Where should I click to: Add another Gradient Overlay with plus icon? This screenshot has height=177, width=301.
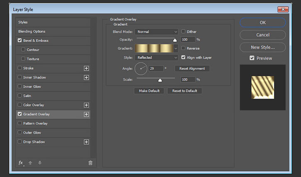coord(86,114)
